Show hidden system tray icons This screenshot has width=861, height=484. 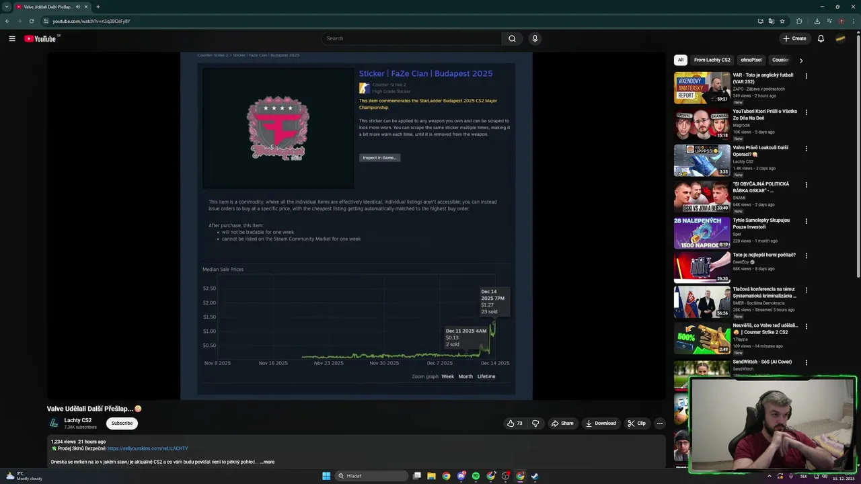pyautogui.click(x=769, y=476)
